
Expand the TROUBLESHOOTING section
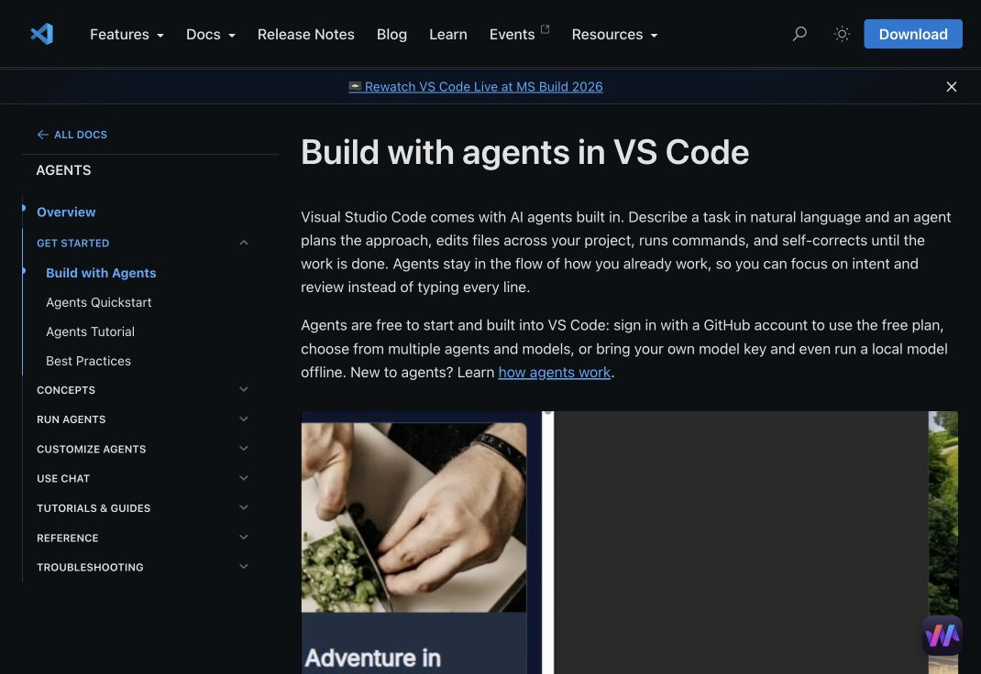[143, 567]
